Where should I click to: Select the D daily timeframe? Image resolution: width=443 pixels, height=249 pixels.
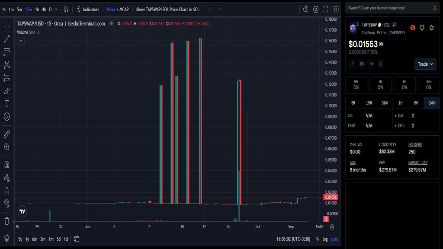coord(50,10)
